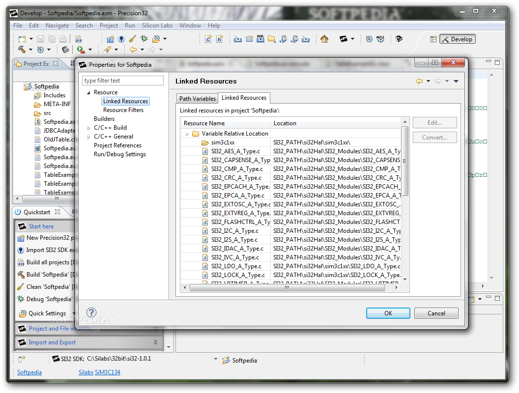Click the bug perspective toolbar icon
The height and width of the screenshot is (393, 519).
click(x=399, y=39)
